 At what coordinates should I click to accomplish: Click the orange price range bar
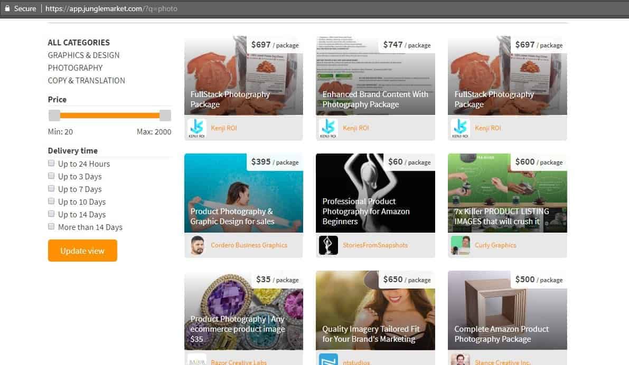tap(109, 116)
